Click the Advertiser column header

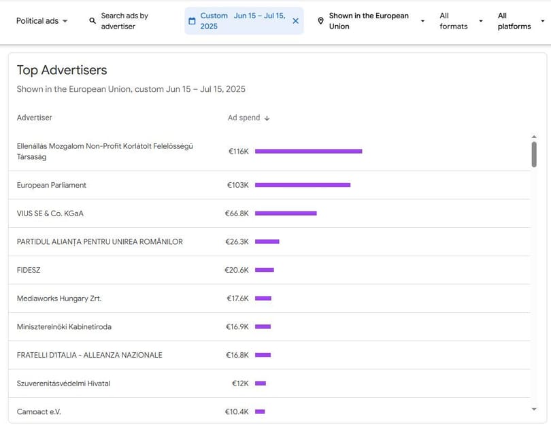[x=35, y=118]
